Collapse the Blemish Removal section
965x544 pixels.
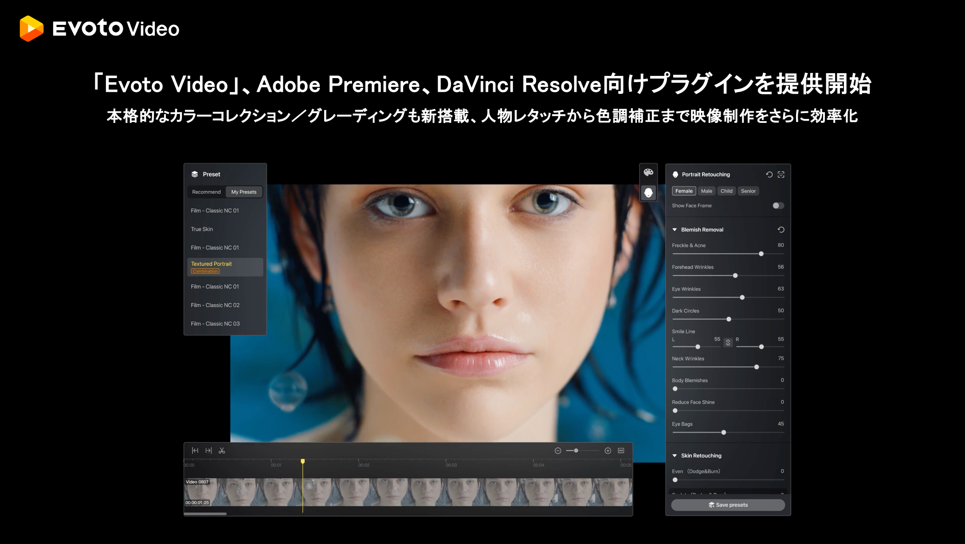[x=675, y=229]
